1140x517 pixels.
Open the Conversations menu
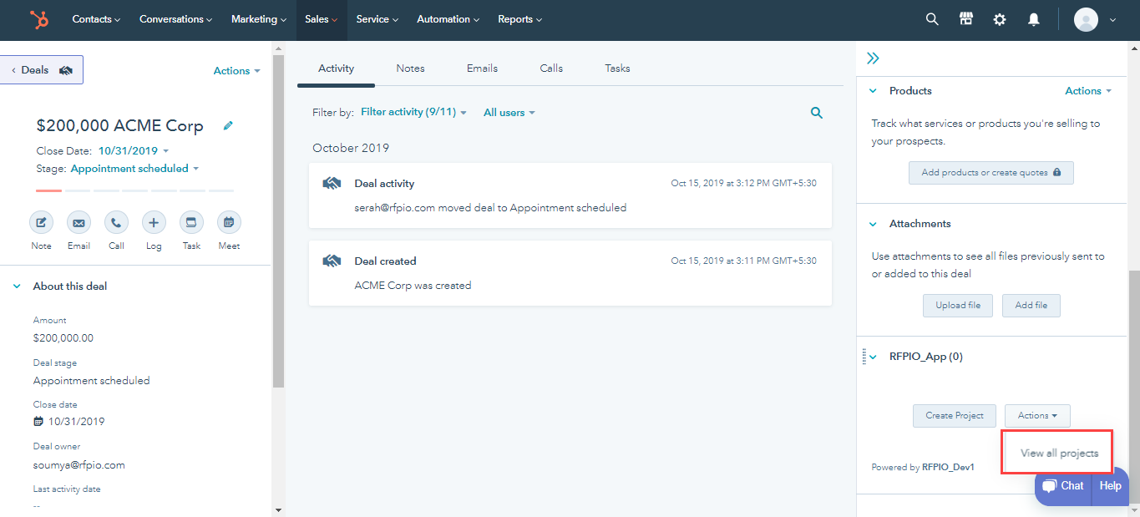click(175, 19)
